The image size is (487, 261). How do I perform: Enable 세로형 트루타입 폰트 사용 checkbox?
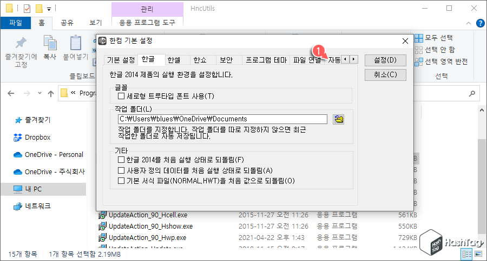(x=121, y=97)
